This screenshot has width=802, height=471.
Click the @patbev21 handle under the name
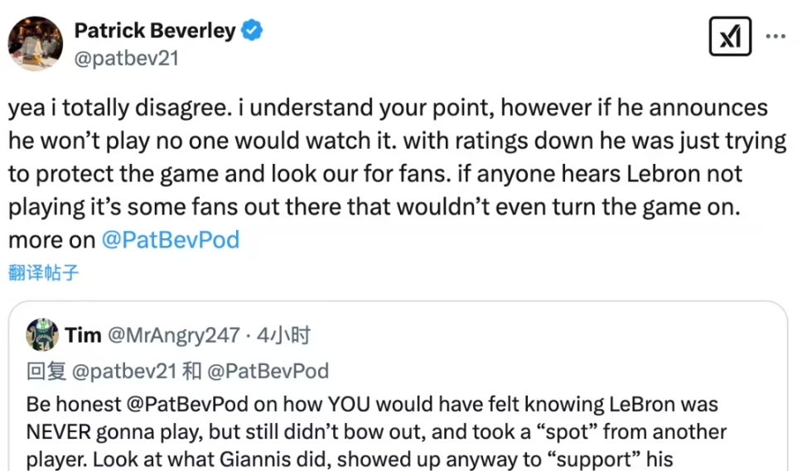click(126, 58)
